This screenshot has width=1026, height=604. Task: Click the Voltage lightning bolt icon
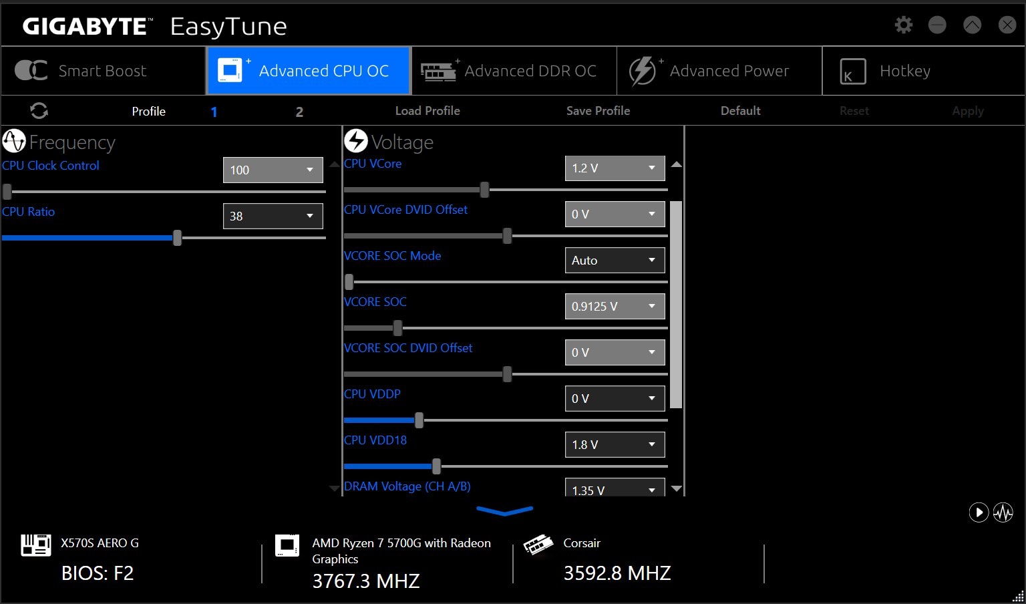pos(356,141)
